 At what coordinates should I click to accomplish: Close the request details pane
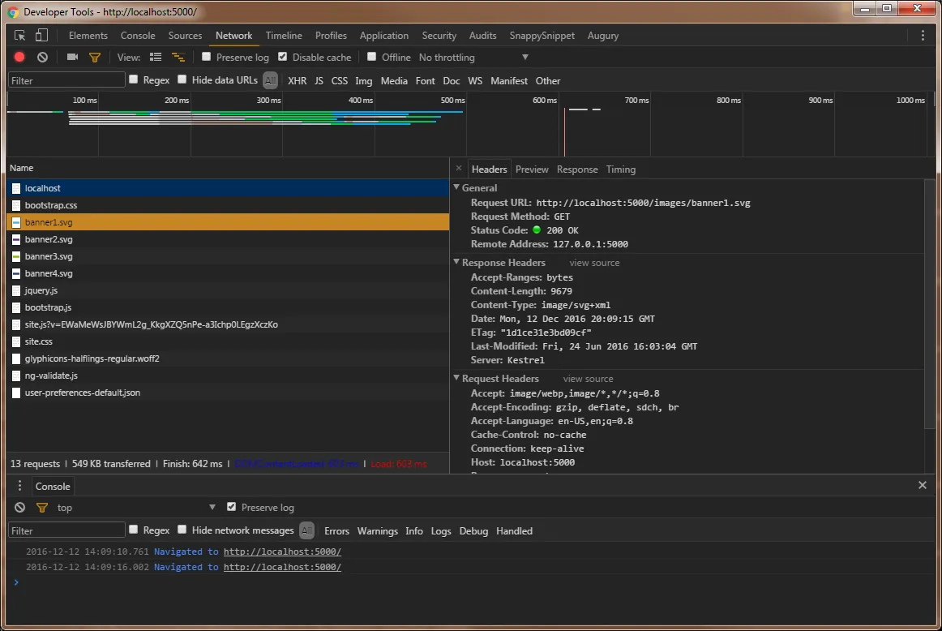click(x=459, y=169)
